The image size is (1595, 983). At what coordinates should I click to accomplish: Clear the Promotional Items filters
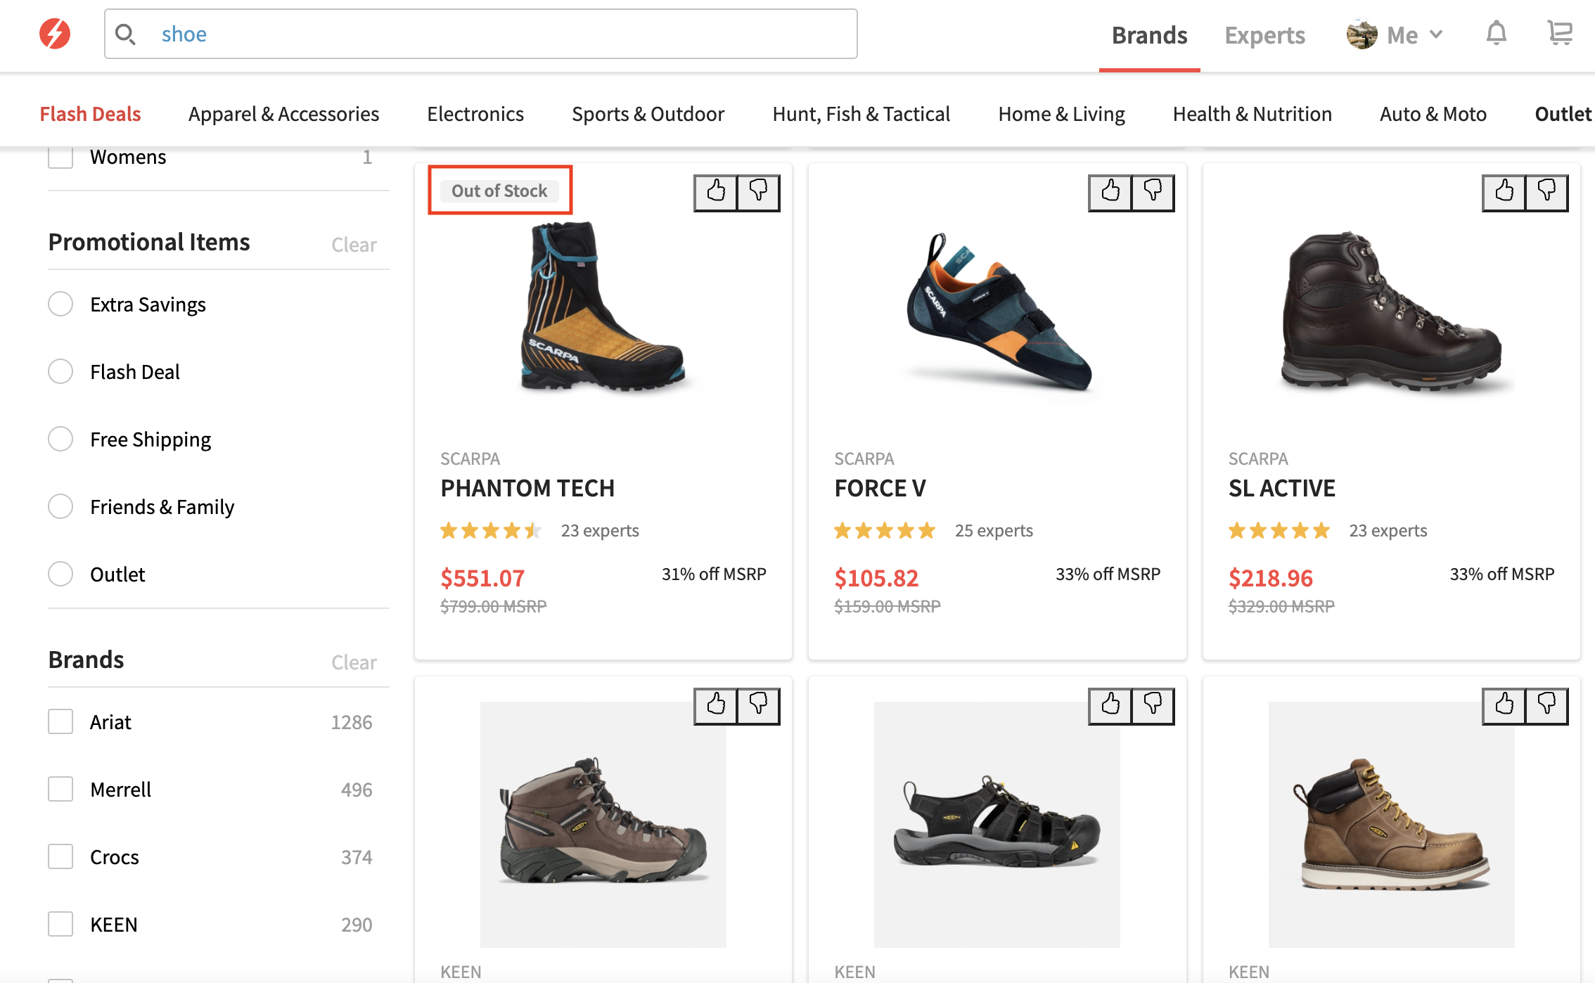(x=354, y=245)
